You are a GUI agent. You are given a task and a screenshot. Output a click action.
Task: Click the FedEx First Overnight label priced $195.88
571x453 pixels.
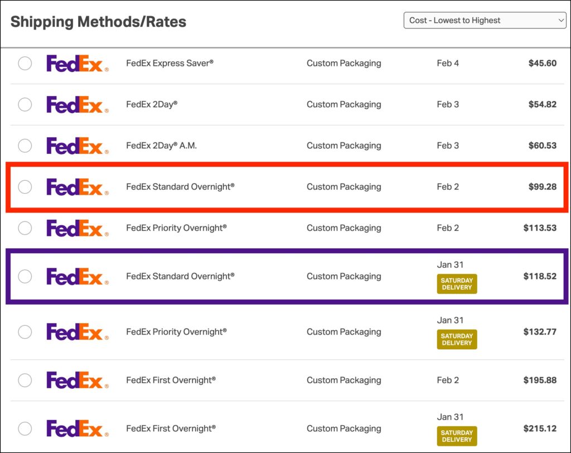click(171, 380)
